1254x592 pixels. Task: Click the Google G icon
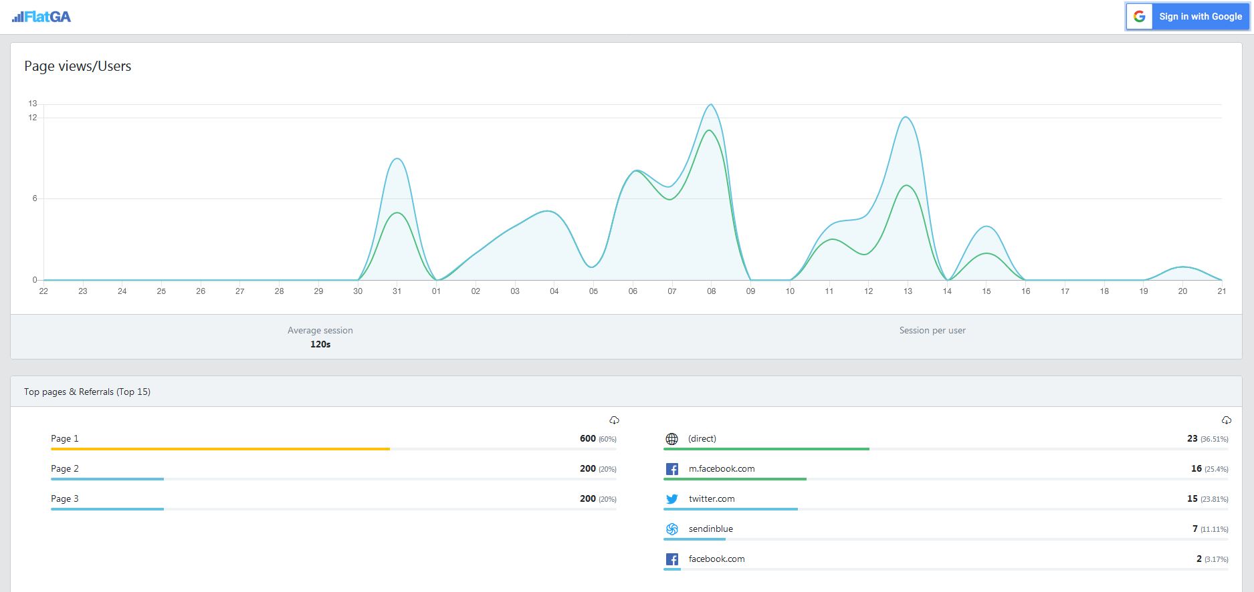1140,17
